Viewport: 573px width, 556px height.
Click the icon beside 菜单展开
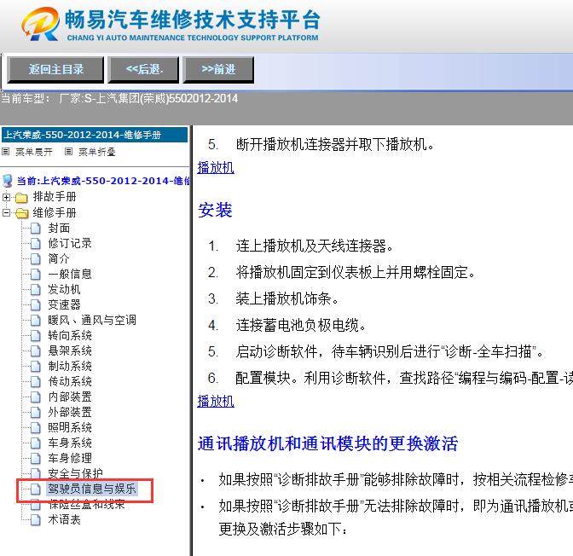[x=5, y=151]
